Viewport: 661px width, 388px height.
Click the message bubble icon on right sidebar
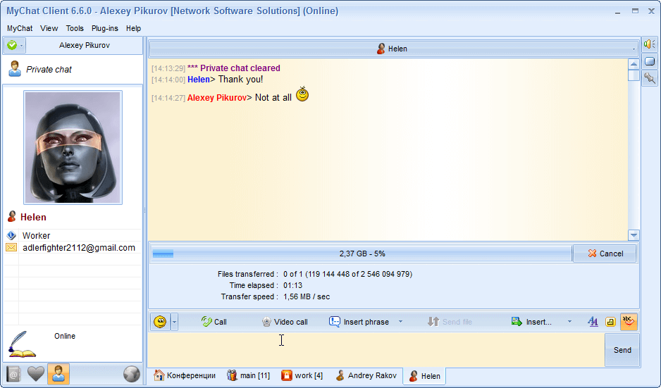(x=650, y=61)
